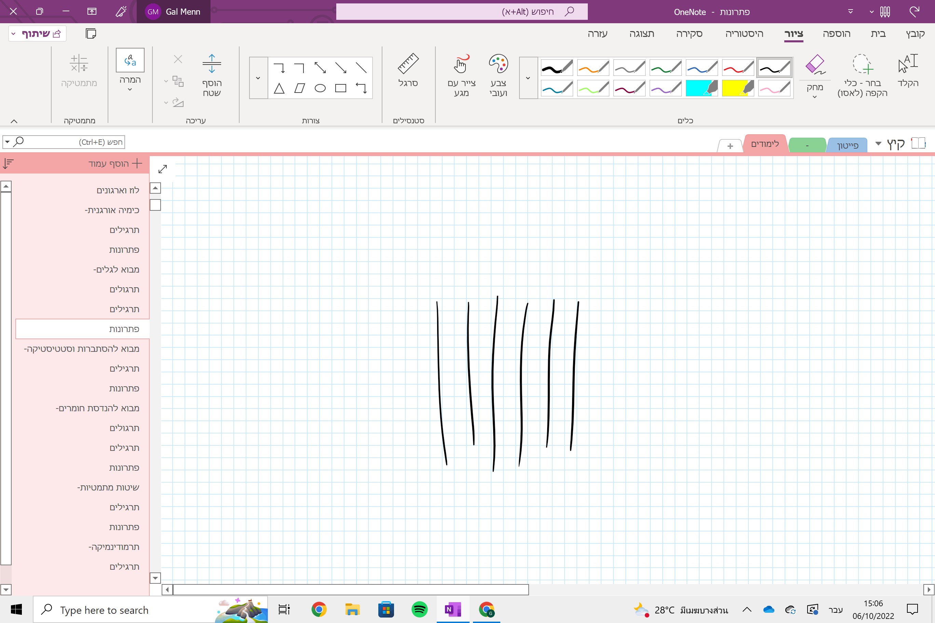The width and height of the screenshot is (935, 623).
Task: Open the convert (המרה) dropdown arrow
Action: click(130, 90)
